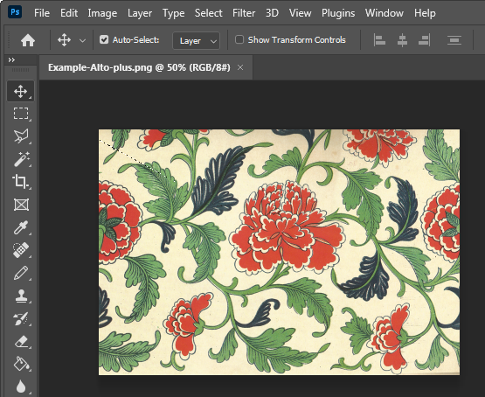This screenshot has width=485, height=397.
Task: Choose the Healing Brush tool
Action: (21, 250)
